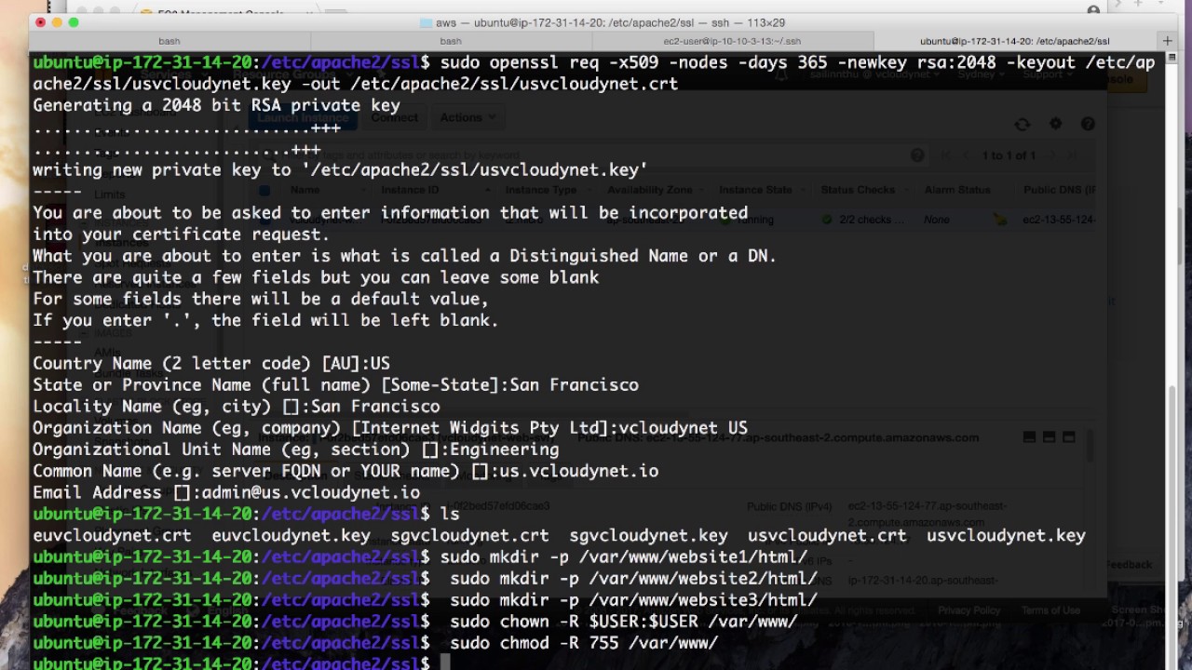Viewport: 1192px width, 670px height.
Task: Click the 'sgvcloudynet.key' filename in ls output
Action: 648,535
